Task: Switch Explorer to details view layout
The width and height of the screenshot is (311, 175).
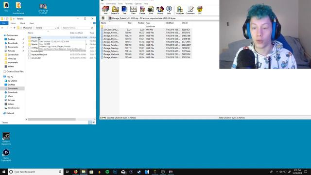Action: 90,122
